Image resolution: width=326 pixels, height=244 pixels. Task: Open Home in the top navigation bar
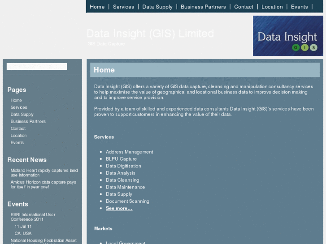click(x=97, y=7)
